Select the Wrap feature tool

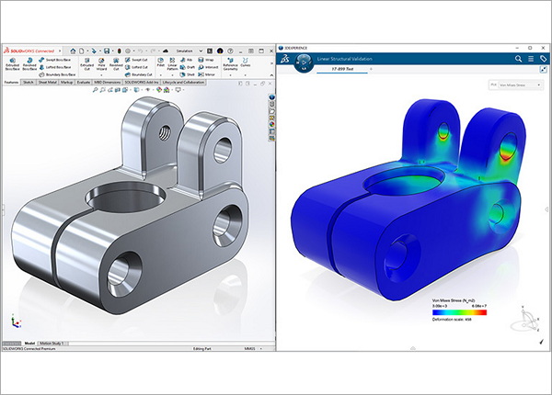pos(206,60)
